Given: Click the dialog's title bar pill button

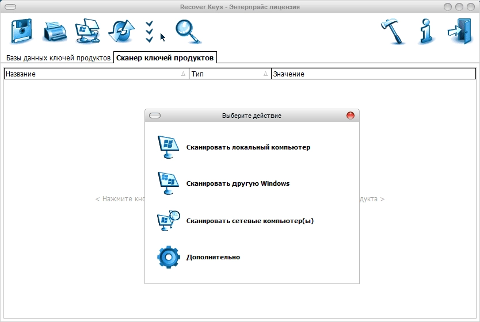Looking at the screenshot, I should 155,116.
